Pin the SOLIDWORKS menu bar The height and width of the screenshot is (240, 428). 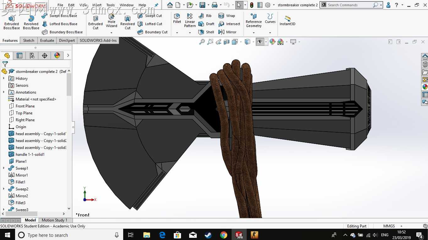[x=156, y=5]
